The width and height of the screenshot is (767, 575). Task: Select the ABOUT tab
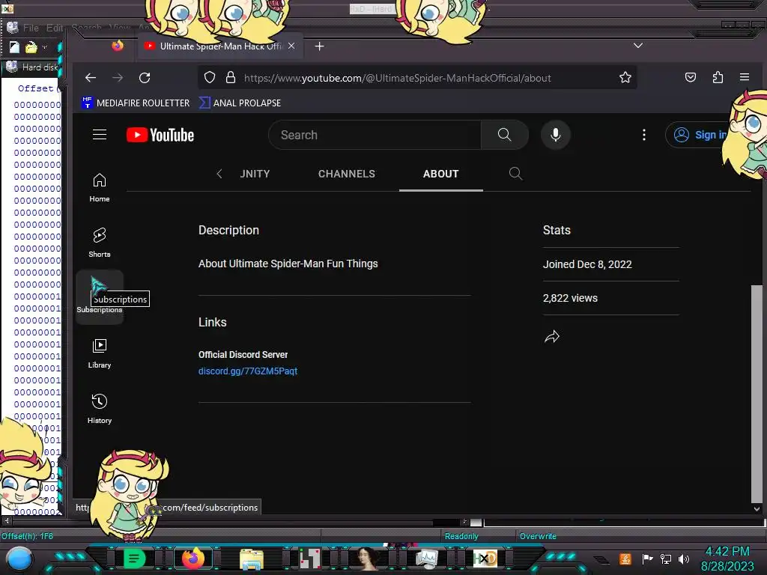tap(440, 174)
